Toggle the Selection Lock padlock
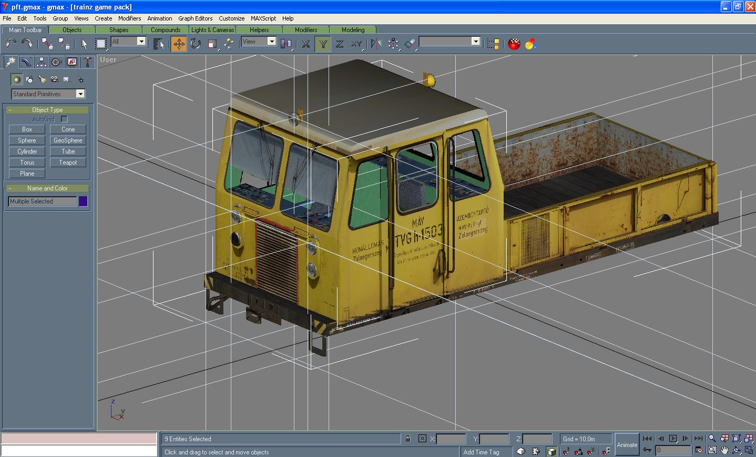 coord(407,439)
